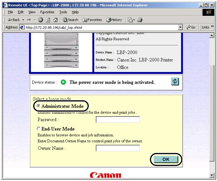Viewport: 217px width, 181px height.
Task: Open the Help menu
Action: pyautogui.click(x=75, y=12)
